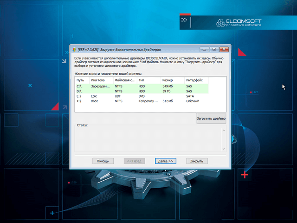Minimize the driver loading dialog window

tap(204, 49)
